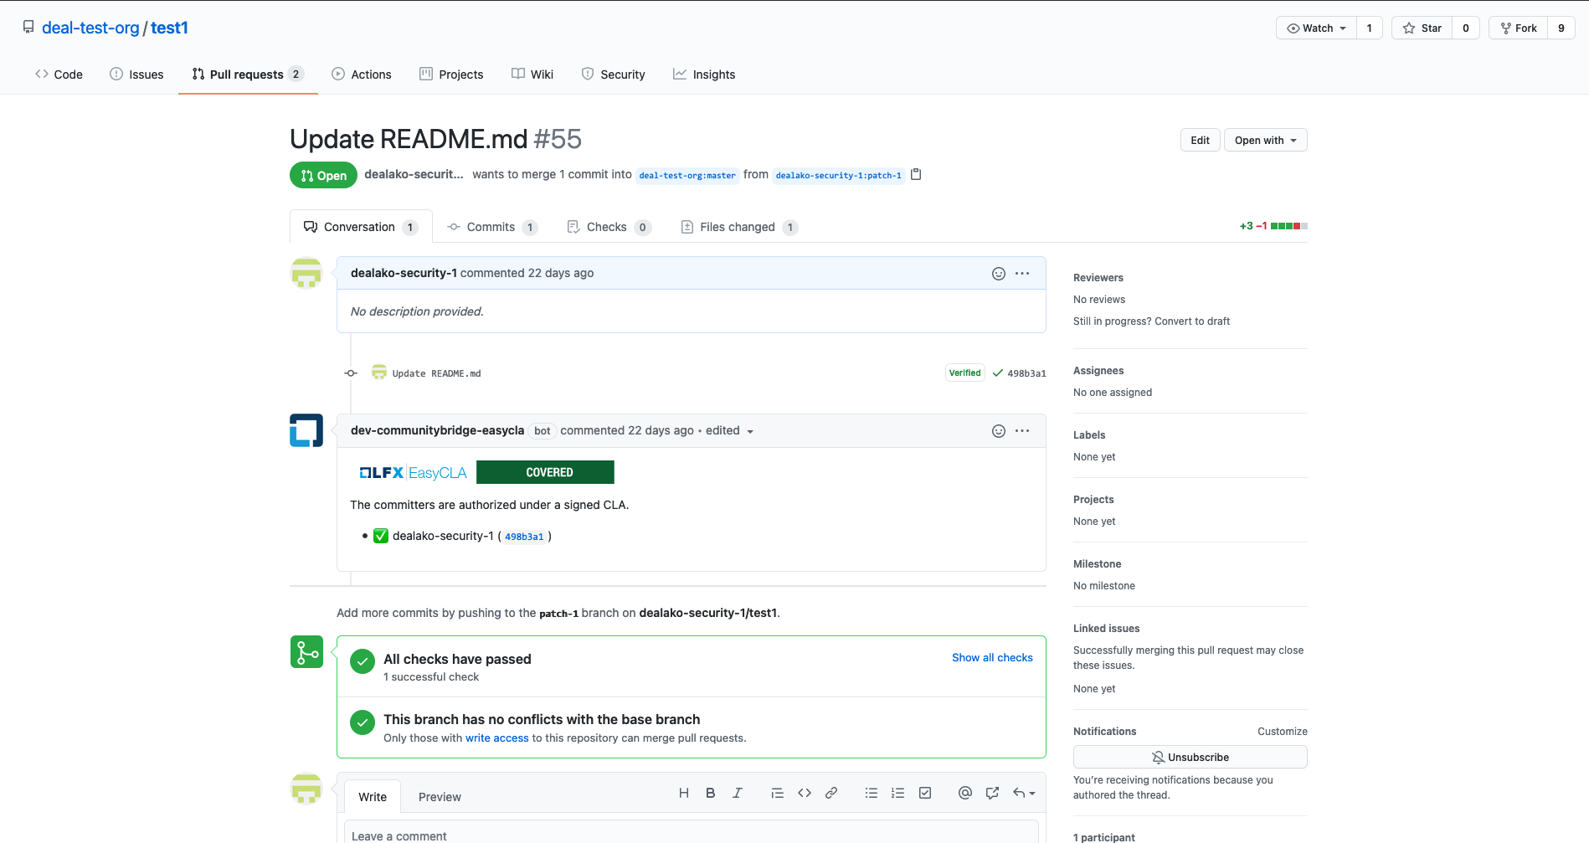Add reaction to dealako-security-1 comment
Viewport: 1589px width, 843px height.
tap(998, 274)
